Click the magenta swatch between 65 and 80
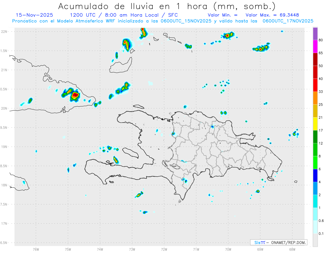Image resolution: width=328 pixels, height=253 pixels. [315, 47]
